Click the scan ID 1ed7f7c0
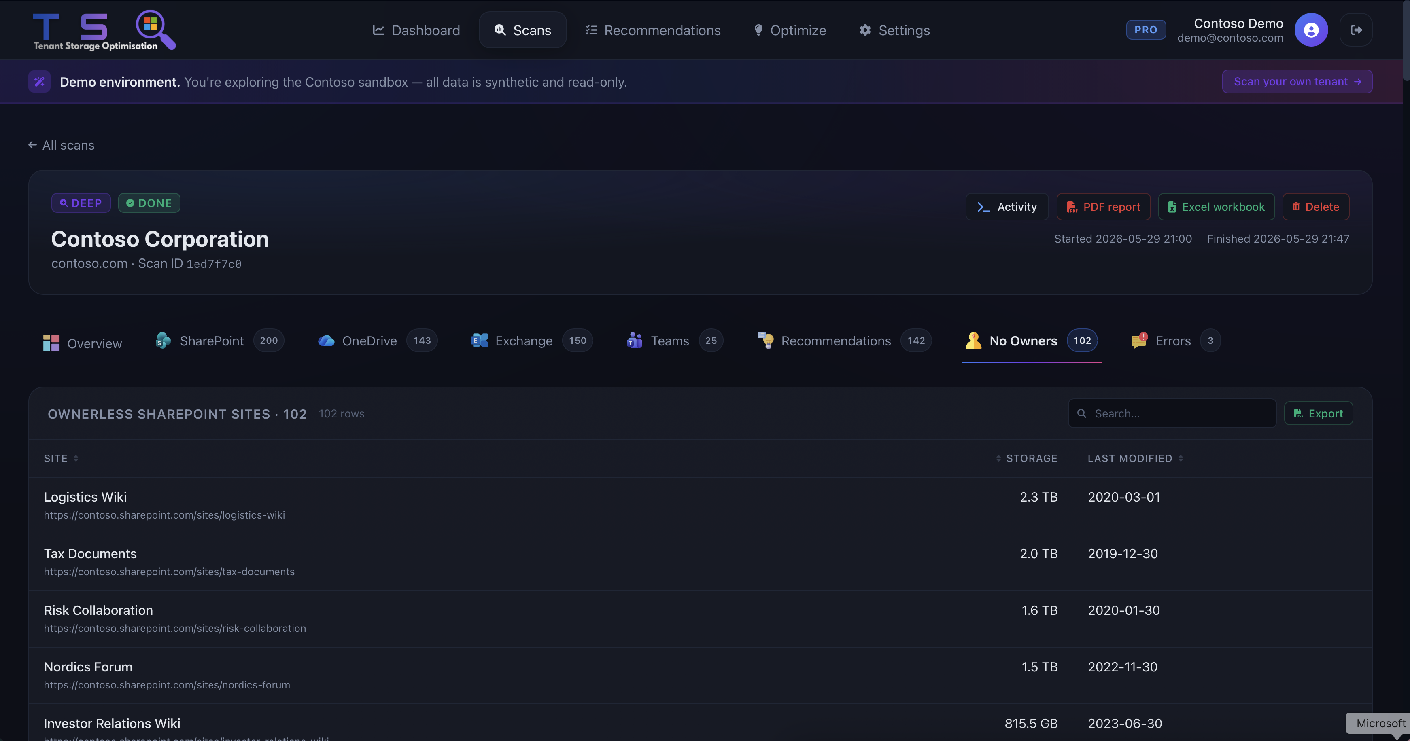Screen dimensions: 1410x741 pyautogui.click(x=214, y=264)
